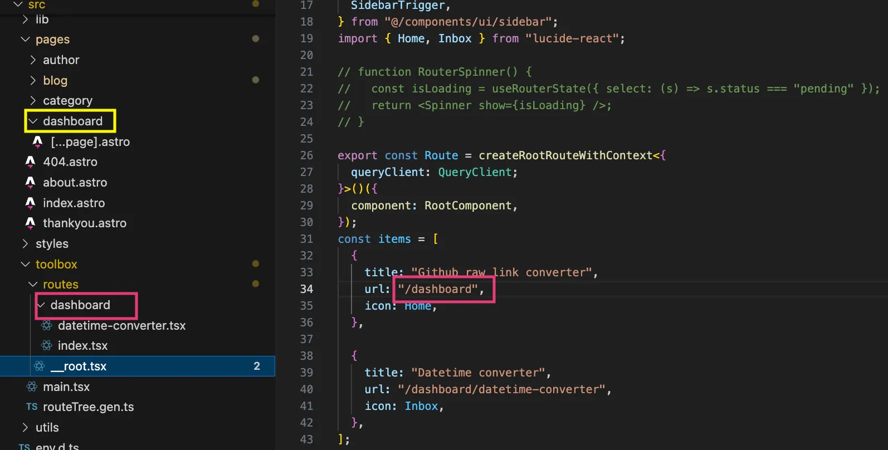This screenshot has width=888, height=450.
Task: Open the utils folder
Action: tap(47, 428)
